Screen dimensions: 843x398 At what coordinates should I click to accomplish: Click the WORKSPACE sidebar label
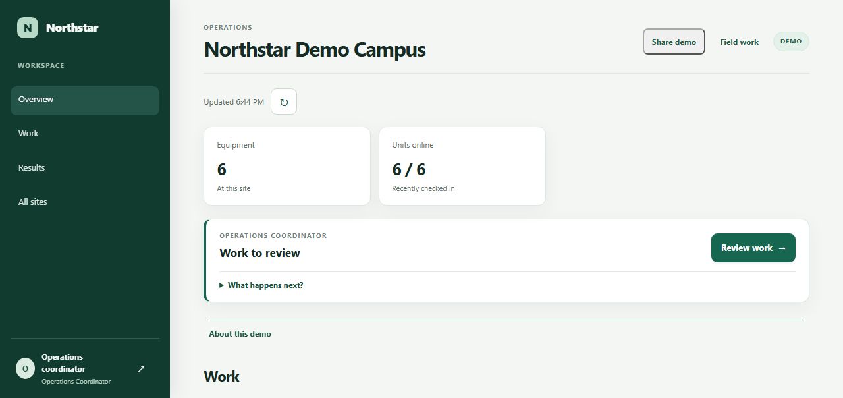pos(41,66)
